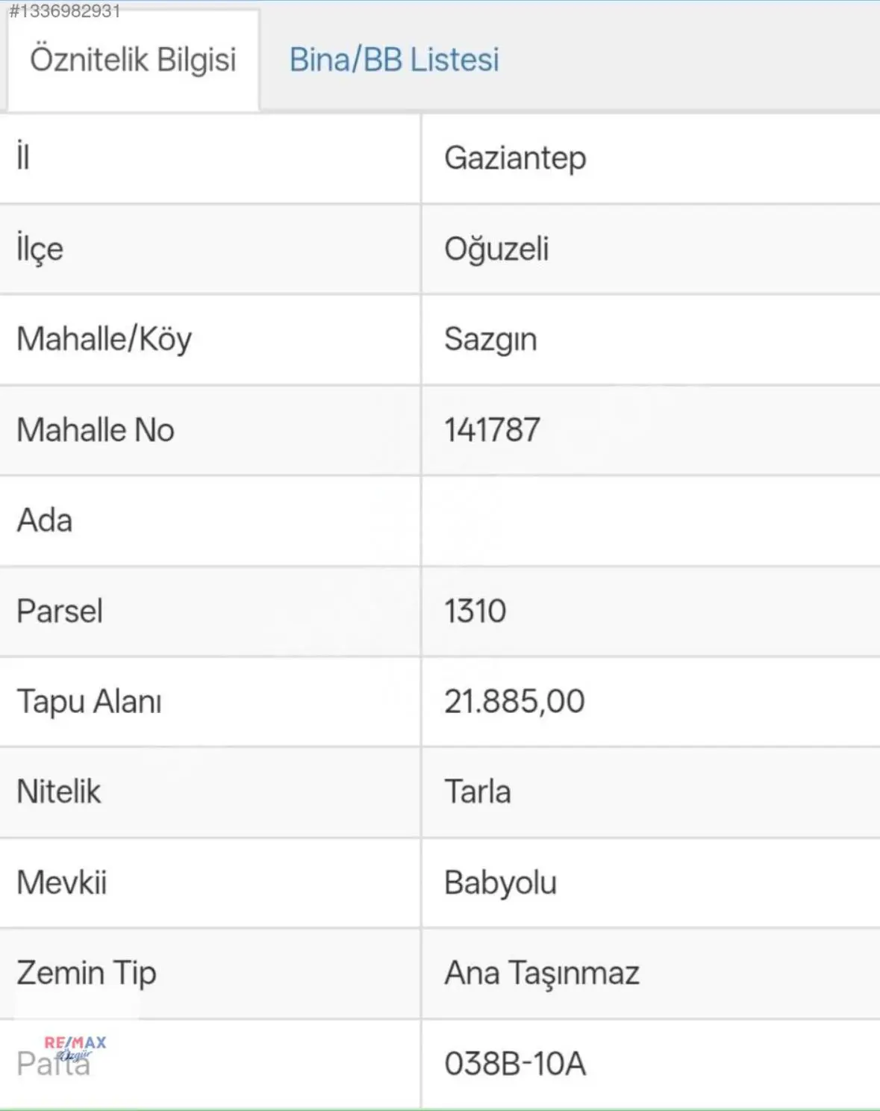Switch to the Bina/BB Listesi tab

[x=394, y=60]
